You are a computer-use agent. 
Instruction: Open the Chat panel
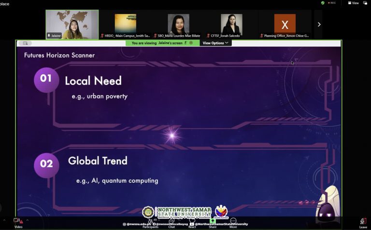(x=171, y=223)
